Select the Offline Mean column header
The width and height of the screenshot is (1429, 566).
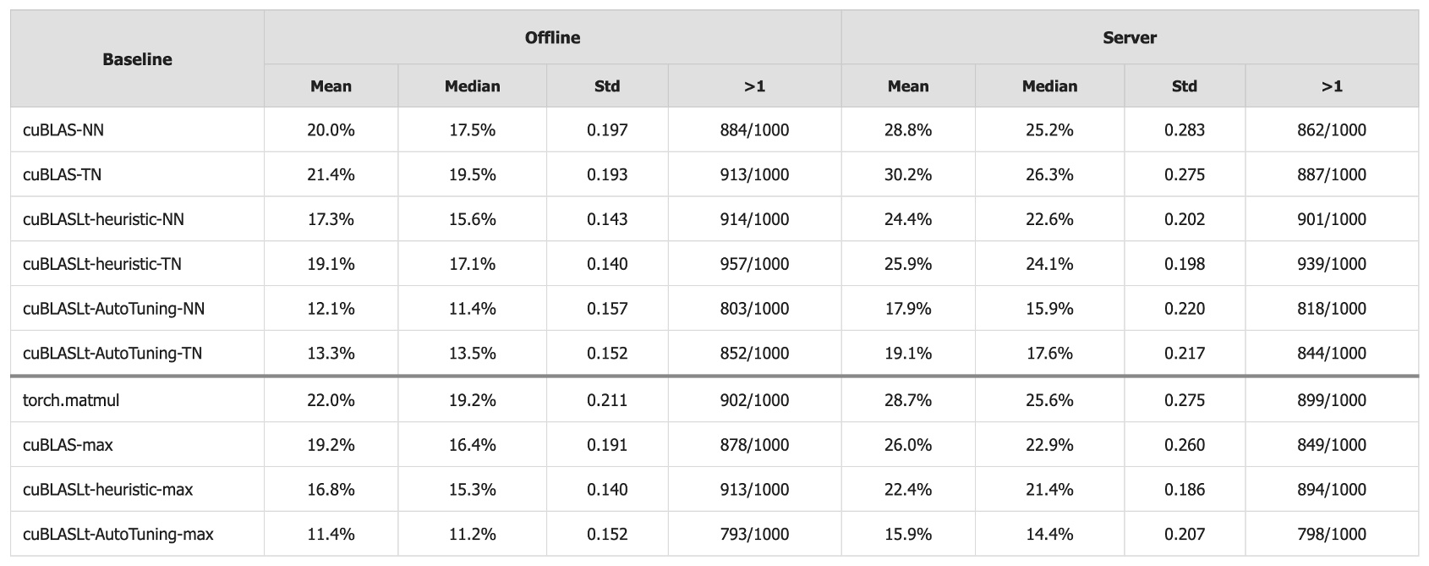[x=331, y=86]
